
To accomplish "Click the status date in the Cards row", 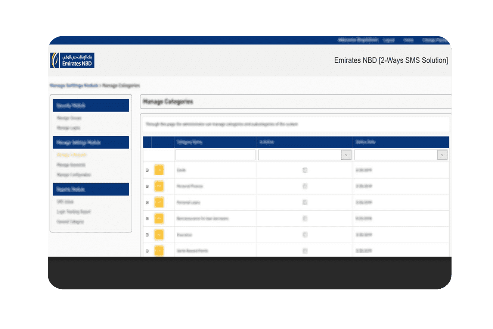I will point(364,170).
